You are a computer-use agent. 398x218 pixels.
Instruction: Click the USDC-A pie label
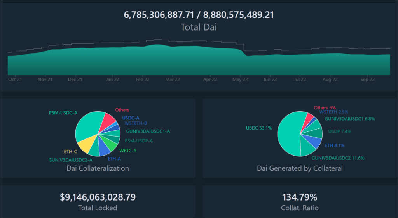[131, 118]
